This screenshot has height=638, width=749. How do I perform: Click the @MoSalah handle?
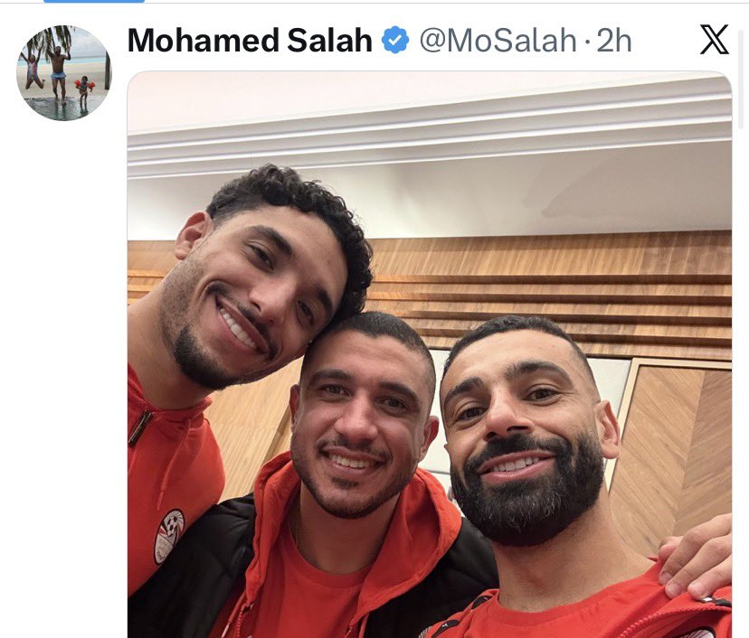(498, 40)
